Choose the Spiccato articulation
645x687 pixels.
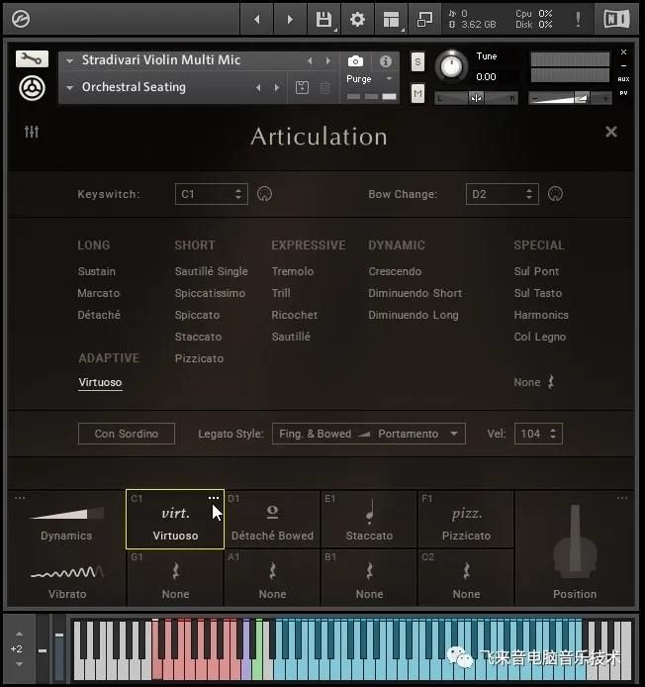pos(197,315)
